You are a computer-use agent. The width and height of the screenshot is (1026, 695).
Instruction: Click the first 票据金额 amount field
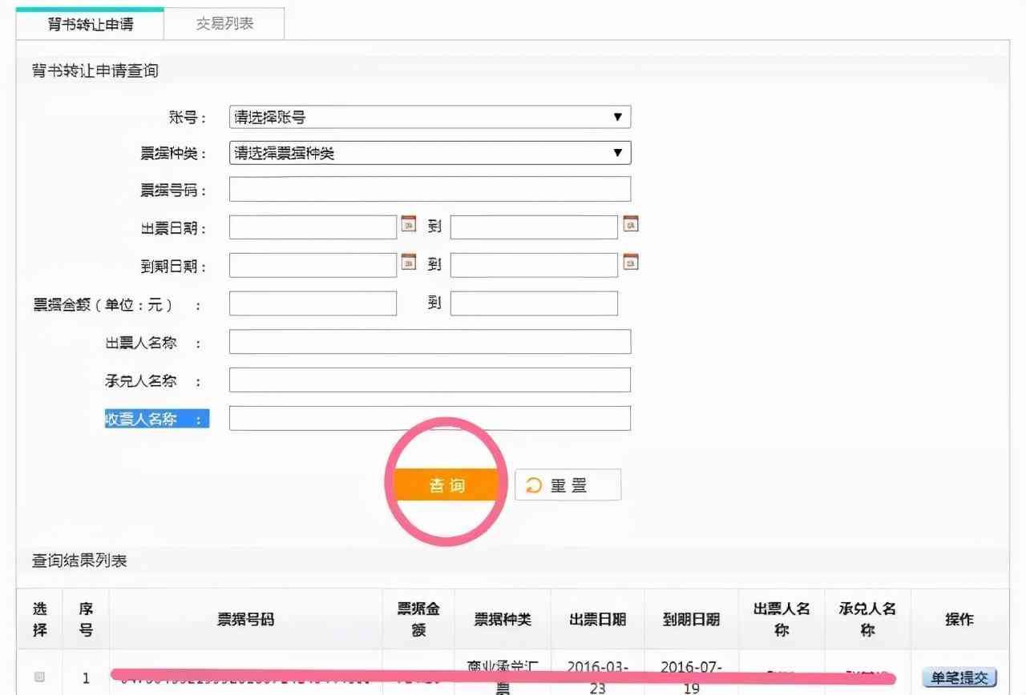click(313, 303)
